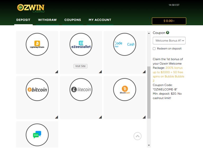Expand the $0.00 balance dropdown
The width and height of the screenshot is (203, 150).
(169, 21)
